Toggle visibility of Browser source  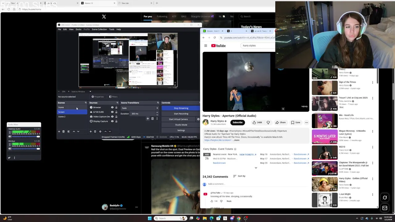coord(112,107)
